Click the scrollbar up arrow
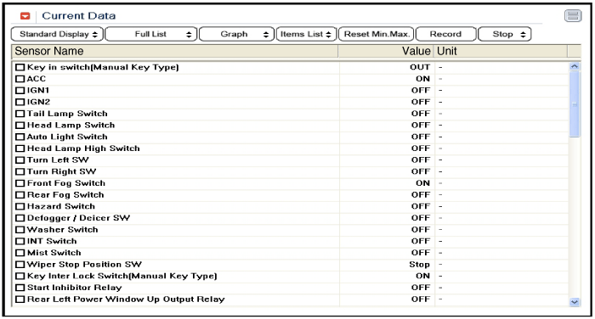Screen dimensions: 595x319 [575, 66]
